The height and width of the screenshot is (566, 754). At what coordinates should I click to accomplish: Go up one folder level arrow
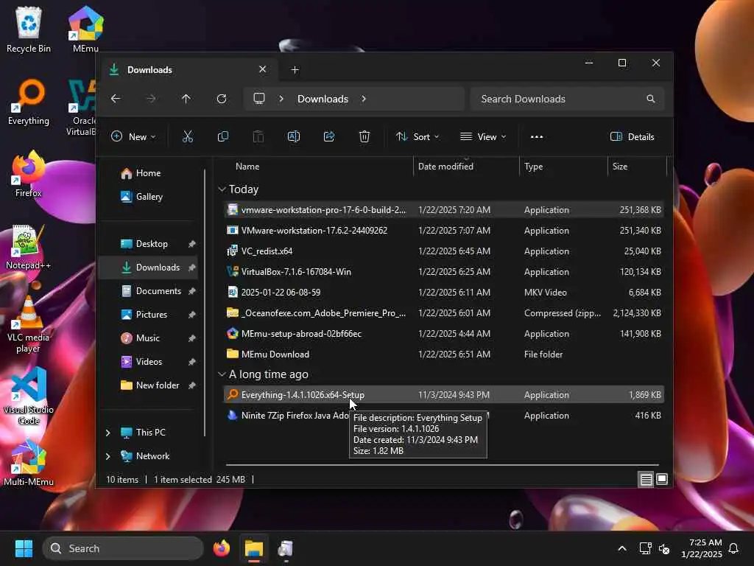point(186,99)
